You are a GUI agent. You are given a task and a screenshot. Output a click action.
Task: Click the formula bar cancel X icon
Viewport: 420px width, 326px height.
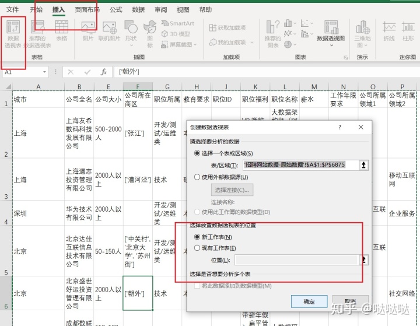tap(71, 72)
